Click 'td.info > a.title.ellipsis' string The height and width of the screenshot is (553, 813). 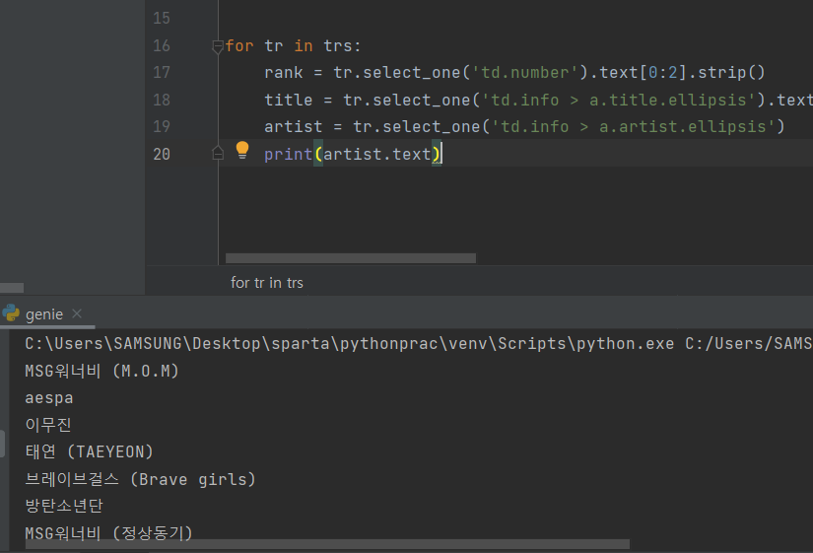[x=618, y=100]
